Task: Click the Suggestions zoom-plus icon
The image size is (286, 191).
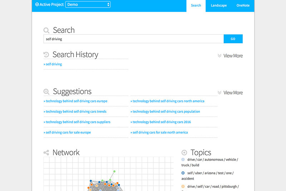Action: point(46,92)
